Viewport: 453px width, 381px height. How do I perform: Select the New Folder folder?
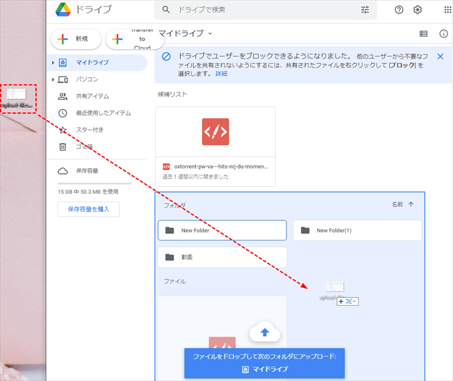222,230
